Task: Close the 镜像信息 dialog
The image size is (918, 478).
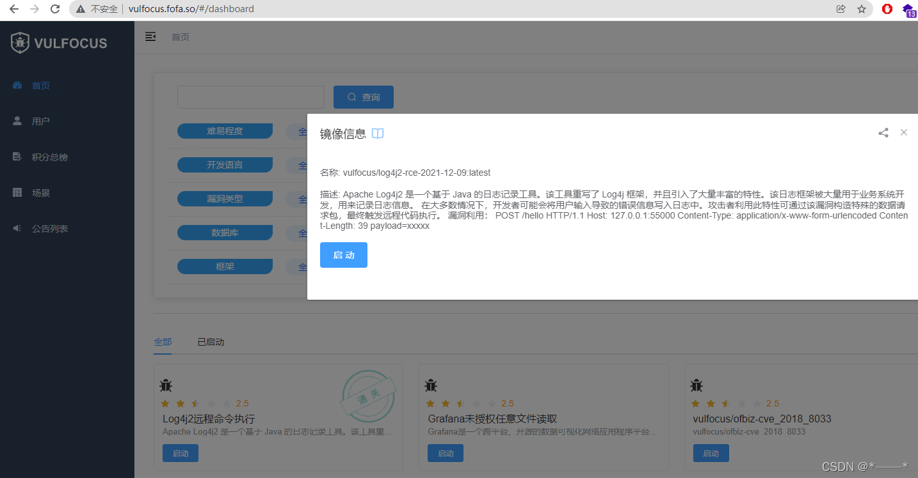Action: (904, 132)
